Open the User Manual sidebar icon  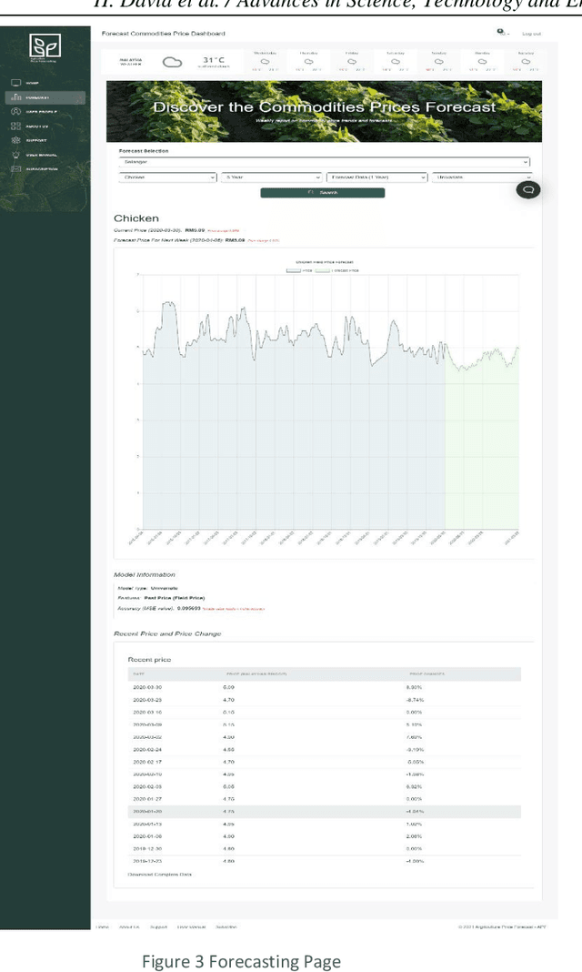15,154
